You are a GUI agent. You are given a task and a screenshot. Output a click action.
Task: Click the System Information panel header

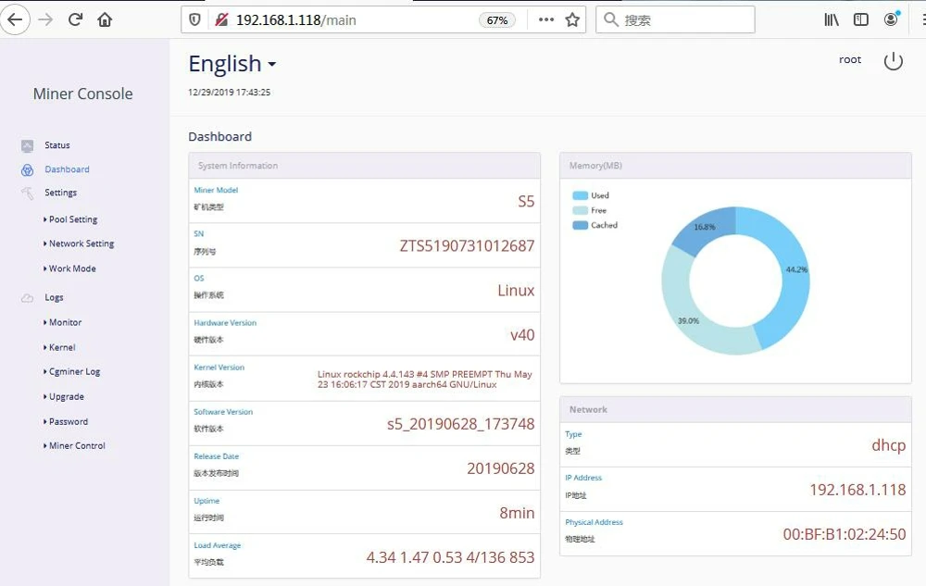pyautogui.click(x=364, y=166)
